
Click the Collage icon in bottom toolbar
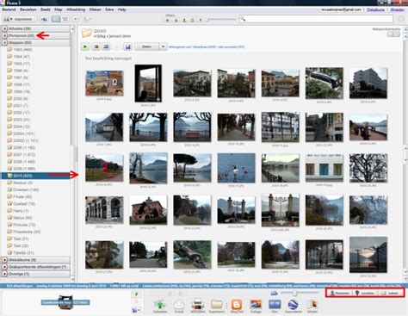[256, 304]
